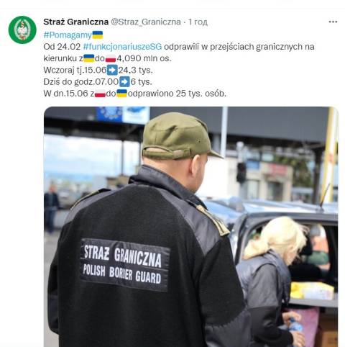Click the arrow emoji after 'godz.07.00'

point(124,81)
